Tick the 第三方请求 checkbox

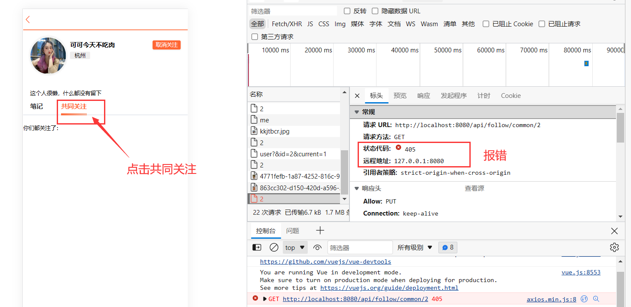255,37
